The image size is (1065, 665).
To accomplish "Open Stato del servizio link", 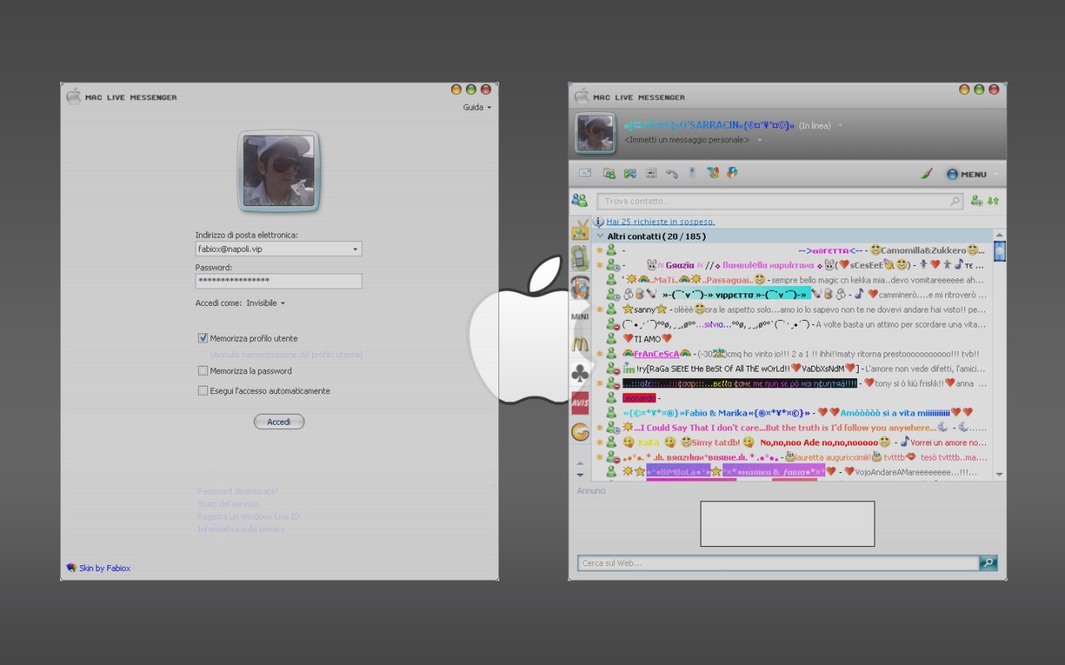I will tap(228, 504).
